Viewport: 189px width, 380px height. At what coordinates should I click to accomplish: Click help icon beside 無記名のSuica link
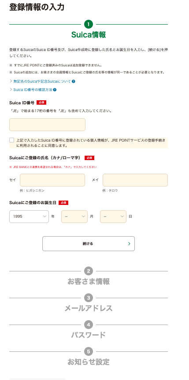(74, 81)
